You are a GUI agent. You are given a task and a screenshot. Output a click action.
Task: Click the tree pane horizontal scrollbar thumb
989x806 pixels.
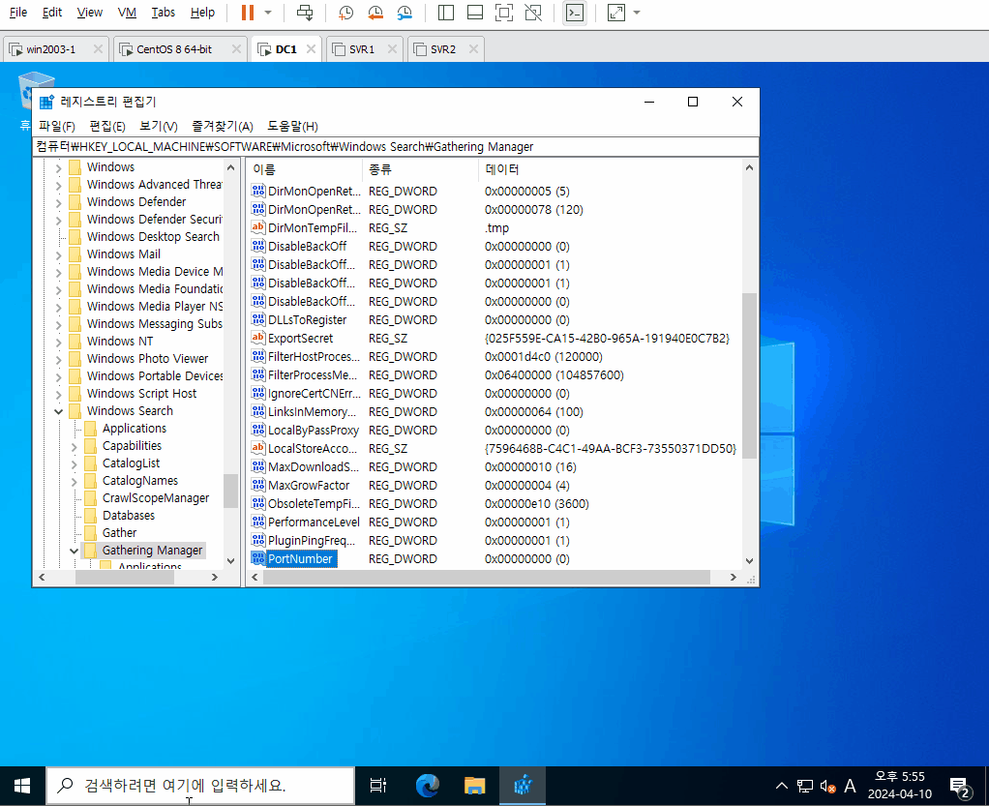click(125, 577)
